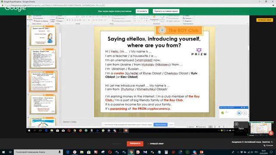Click screen icon above the name Yana
This screenshot has width=276, height=155.
[236, 124]
